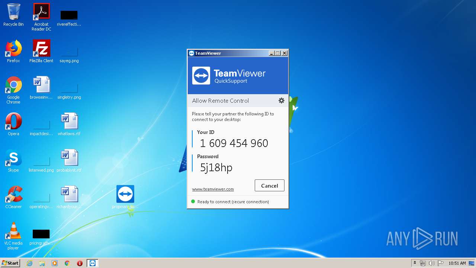
Task: Launch Internet Explorer from the taskbar
Action: [x=30, y=263]
